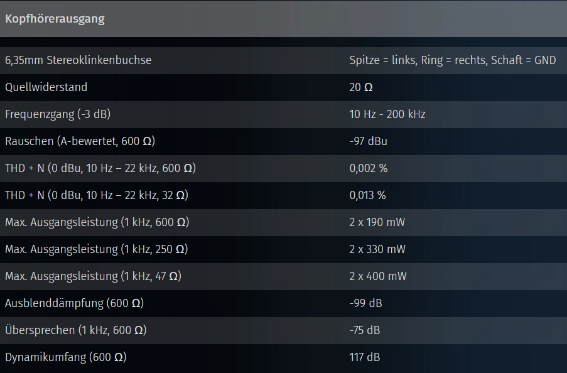The height and width of the screenshot is (373, 567).
Task: Select the THD + N 32 Ω label
Action: click(x=97, y=195)
